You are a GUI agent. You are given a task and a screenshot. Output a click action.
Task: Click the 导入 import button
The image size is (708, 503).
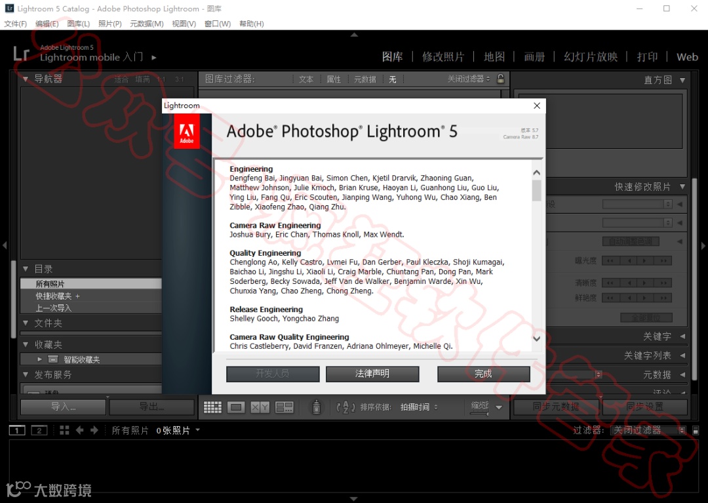click(x=63, y=407)
